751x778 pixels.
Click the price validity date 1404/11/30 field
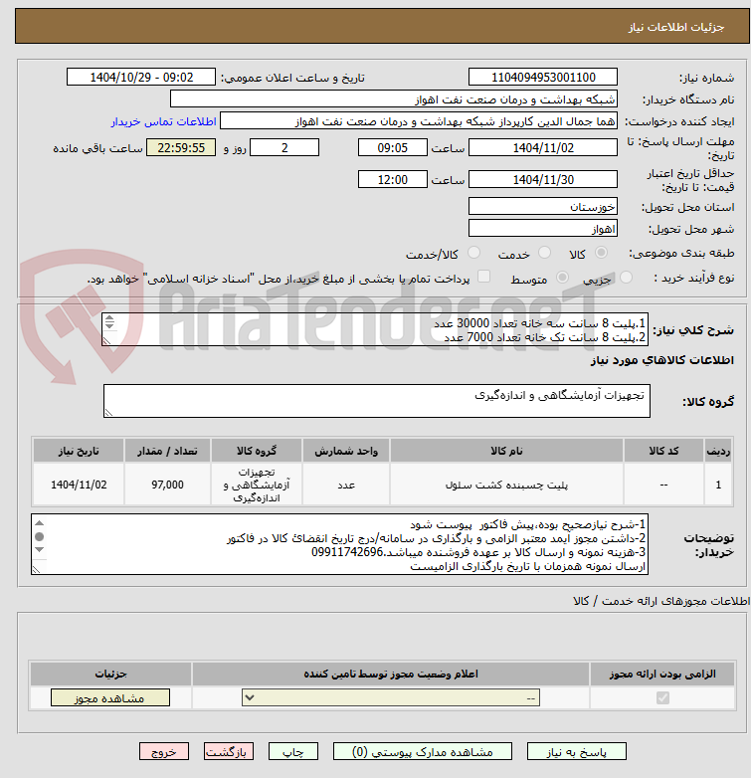(x=543, y=180)
